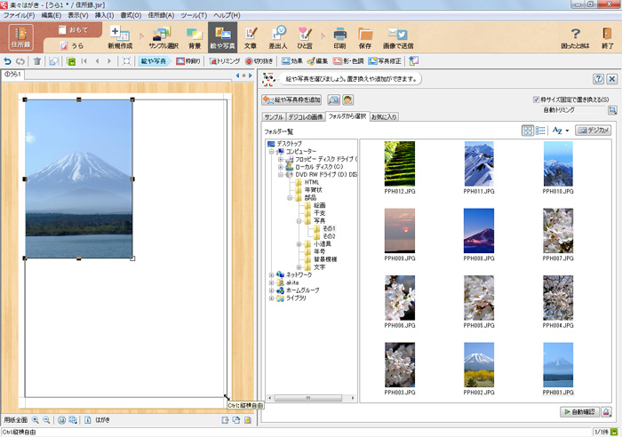This screenshot has width=622, height=437.
Task: Switch to large thumbnail view
Action: point(528,130)
